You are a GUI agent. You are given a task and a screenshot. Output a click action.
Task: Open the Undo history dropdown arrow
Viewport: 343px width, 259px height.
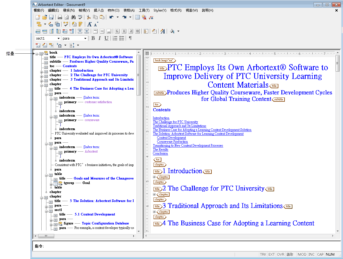[118, 17]
